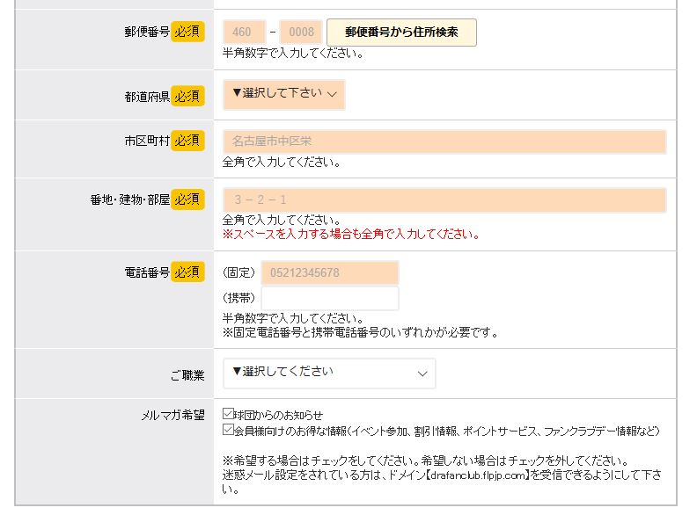Viewport: 697px width, 515px height.
Task: Click the ご職業 field label
Action: coord(187,375)
